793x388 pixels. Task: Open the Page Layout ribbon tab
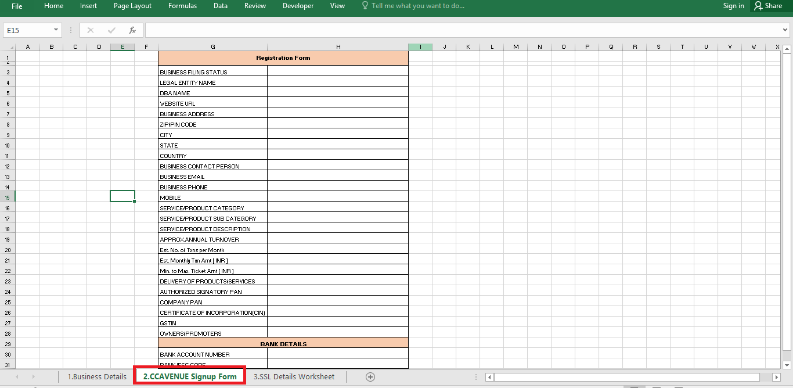point(132,6)
